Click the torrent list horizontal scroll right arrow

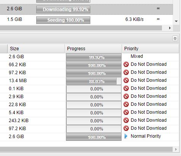[x=170, y=28]
